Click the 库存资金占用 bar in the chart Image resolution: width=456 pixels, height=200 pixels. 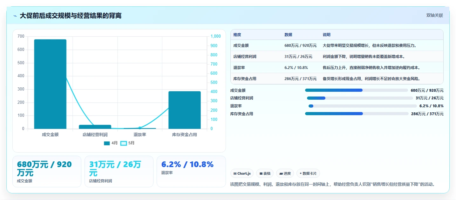[185, 110]
